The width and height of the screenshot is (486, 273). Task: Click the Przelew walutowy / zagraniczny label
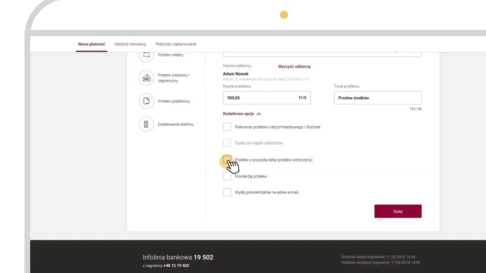click(174, 78)
